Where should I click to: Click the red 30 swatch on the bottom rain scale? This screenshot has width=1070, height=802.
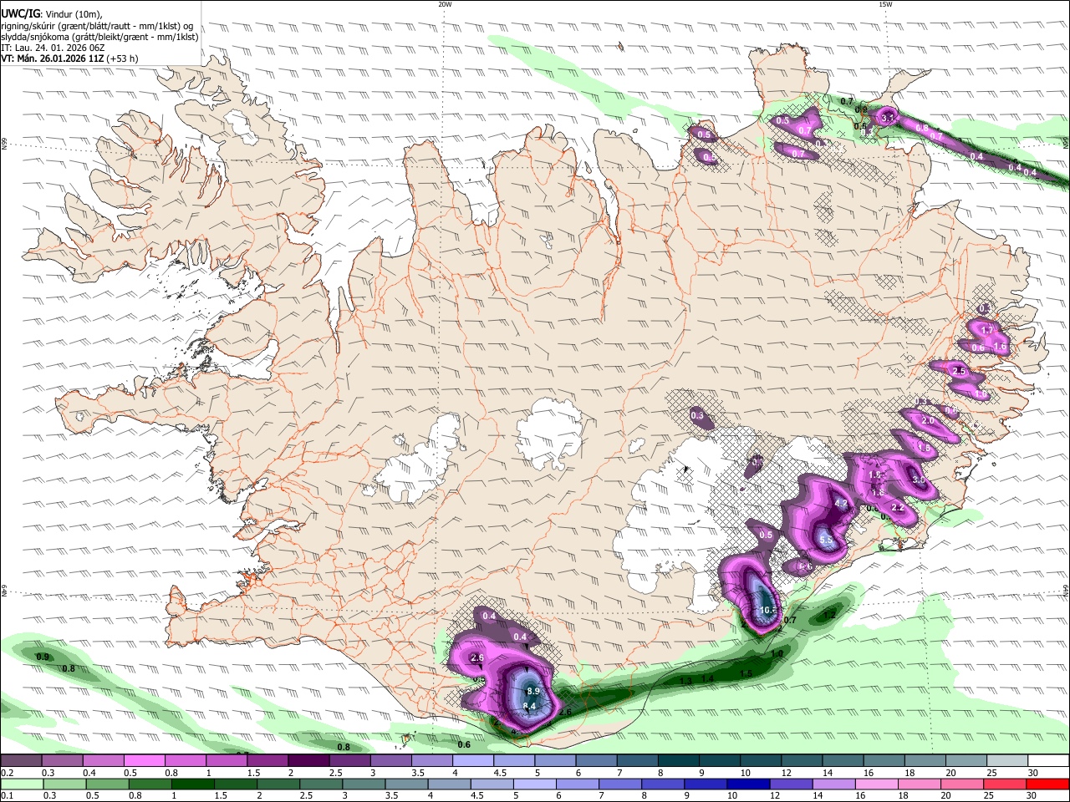pyautogui.click(x=1047, y=784)
